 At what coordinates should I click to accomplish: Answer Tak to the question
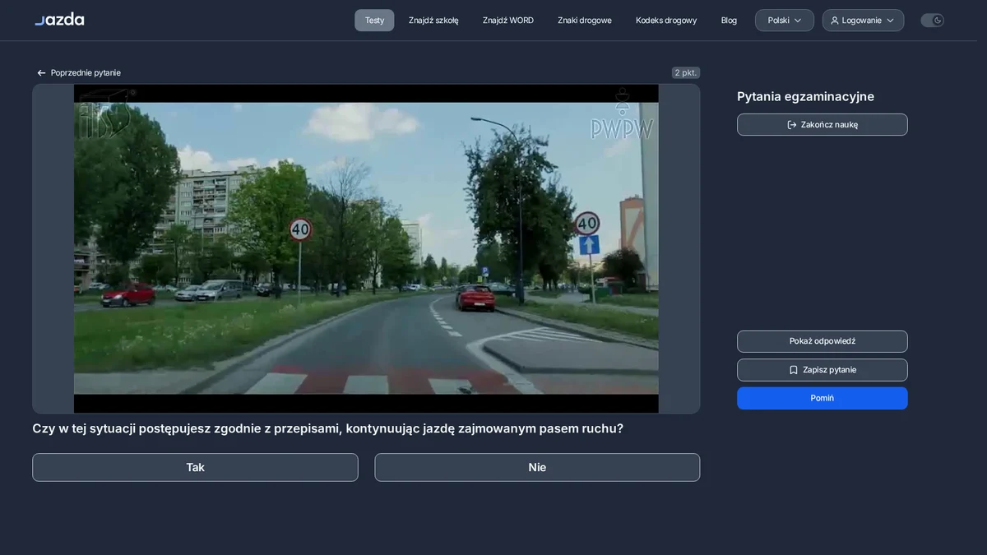click(195, 467)
